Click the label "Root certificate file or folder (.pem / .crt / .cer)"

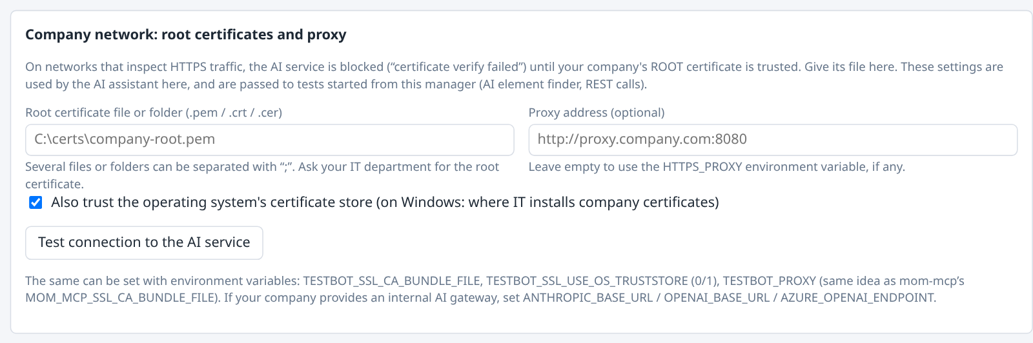point(154,113)
